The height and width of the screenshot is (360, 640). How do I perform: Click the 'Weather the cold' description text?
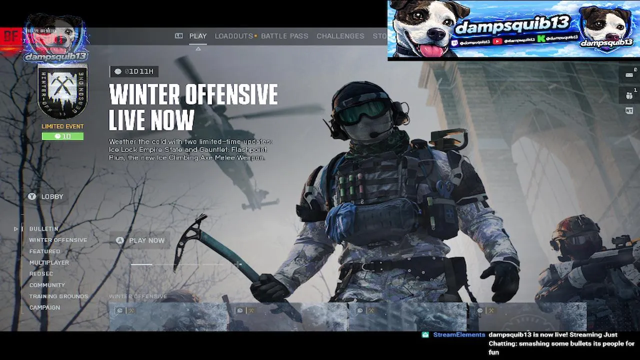(x=190, y=149)
